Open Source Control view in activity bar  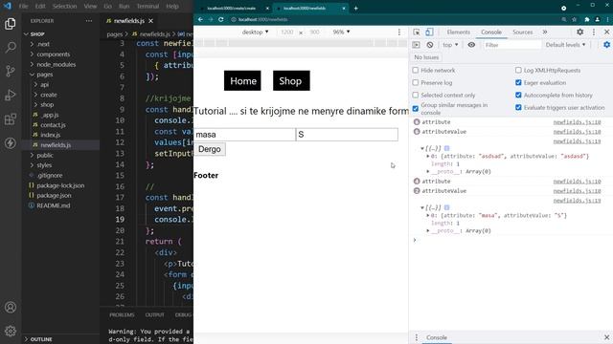(x=11, y=71)
